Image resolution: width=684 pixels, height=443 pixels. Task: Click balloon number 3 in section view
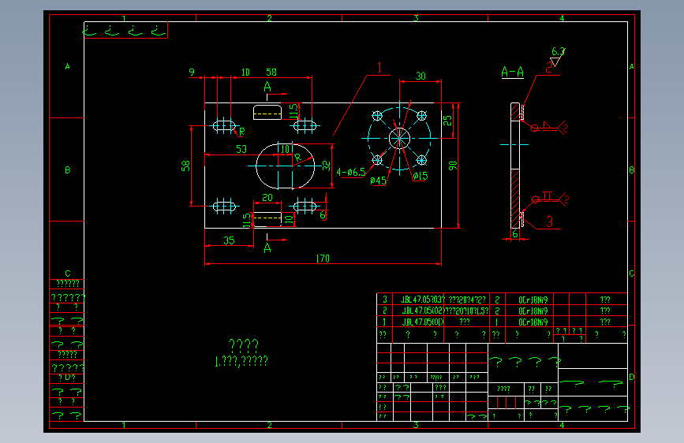[549, 222]
